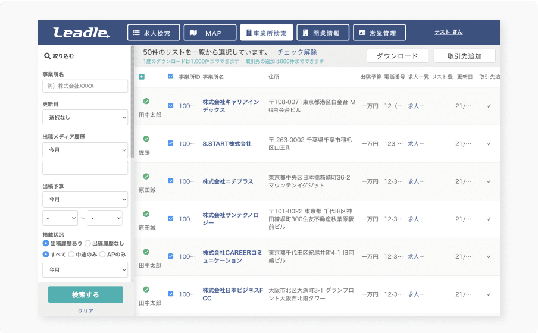This screenshot has height=333, width=538.
Task: Click green status icon in 株式会社CAREERコミュニケーション row
Action: pyautogui.click(x=146, y=252)
